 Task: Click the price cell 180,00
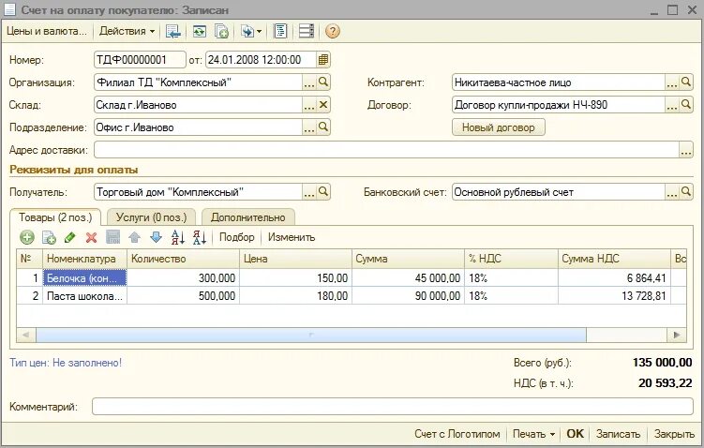tap(295, 296)
